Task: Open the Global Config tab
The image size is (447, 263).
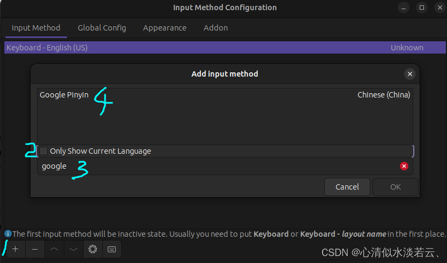Action: point(102,28)
